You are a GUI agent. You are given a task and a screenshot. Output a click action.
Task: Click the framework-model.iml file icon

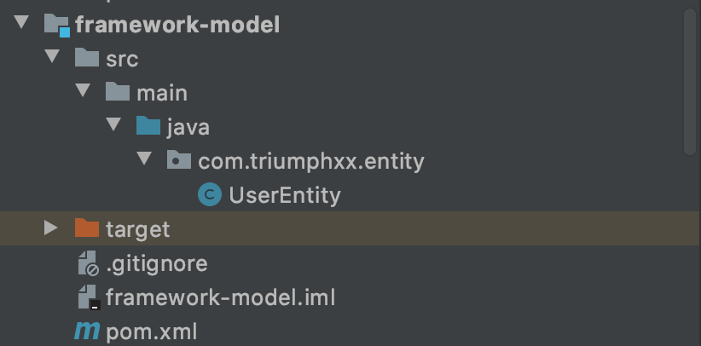(x=87, y=297)
